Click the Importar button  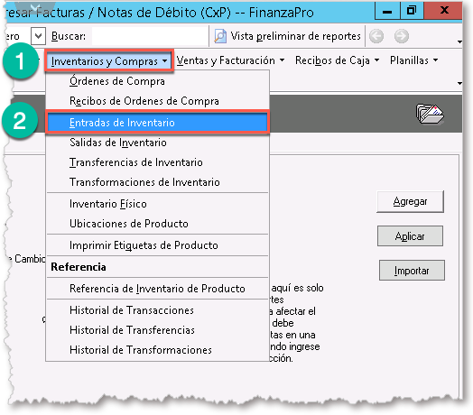tap(412, 271)
